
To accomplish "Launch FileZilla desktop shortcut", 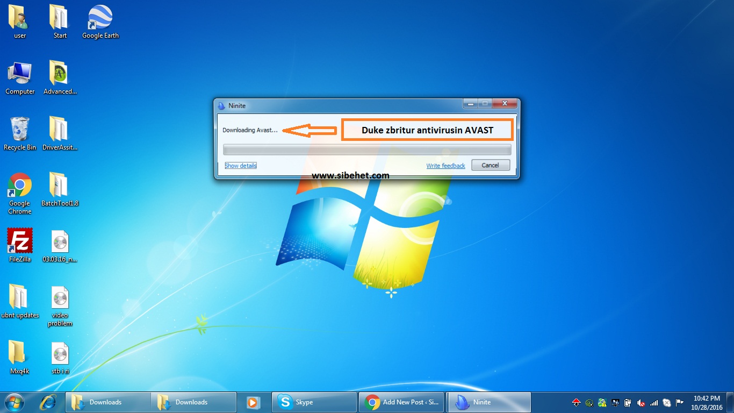I will tap(20, 246).
